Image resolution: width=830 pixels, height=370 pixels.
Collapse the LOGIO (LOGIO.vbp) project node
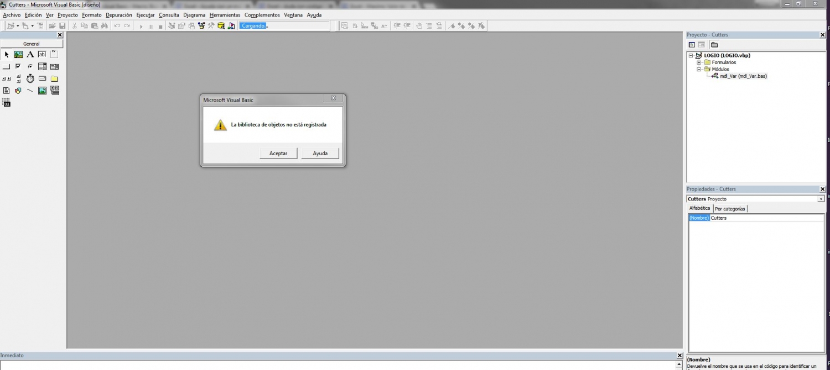point(691,55)
